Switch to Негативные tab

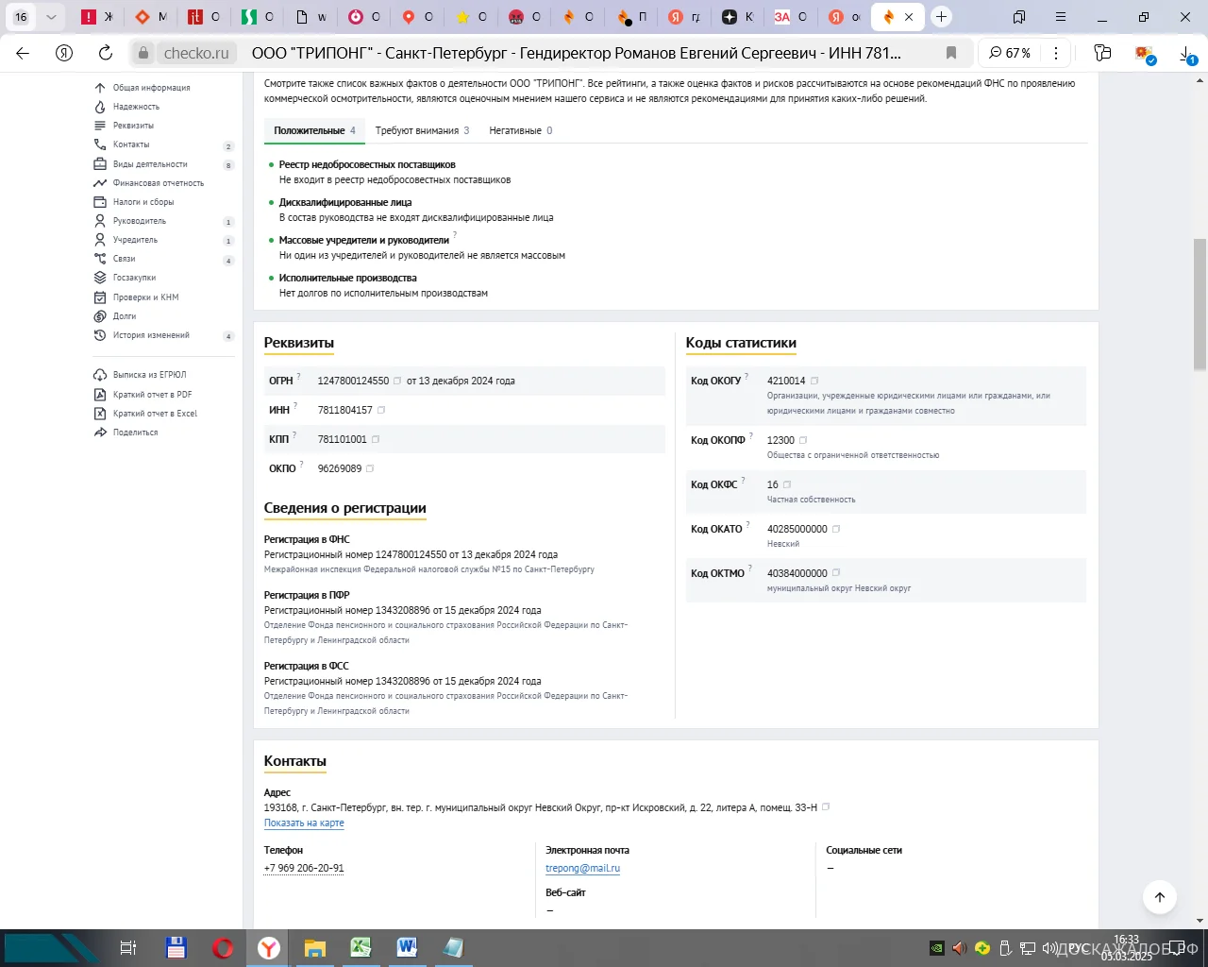tap(520, 130)
